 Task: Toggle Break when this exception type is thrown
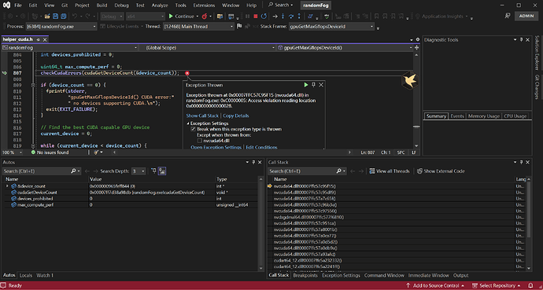coord(194,129)
